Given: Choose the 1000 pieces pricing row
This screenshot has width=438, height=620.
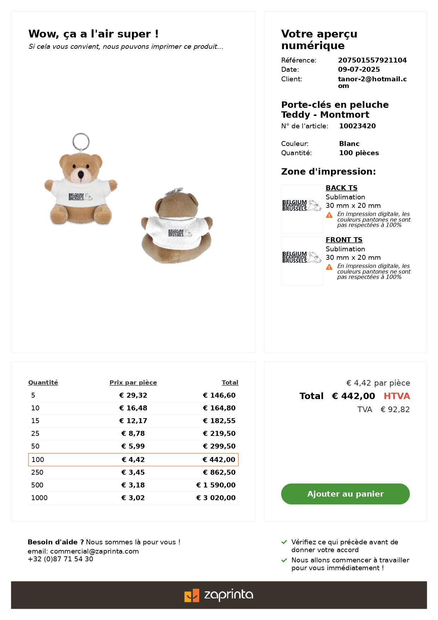Looking at the screenshot, I should (x=133, y=498).
